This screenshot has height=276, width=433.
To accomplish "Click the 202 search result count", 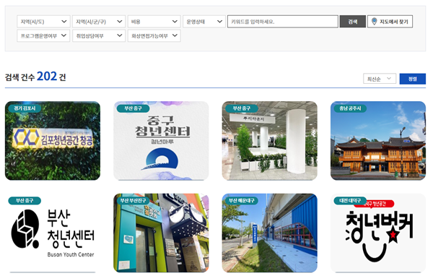I will (x=47, y=77).
